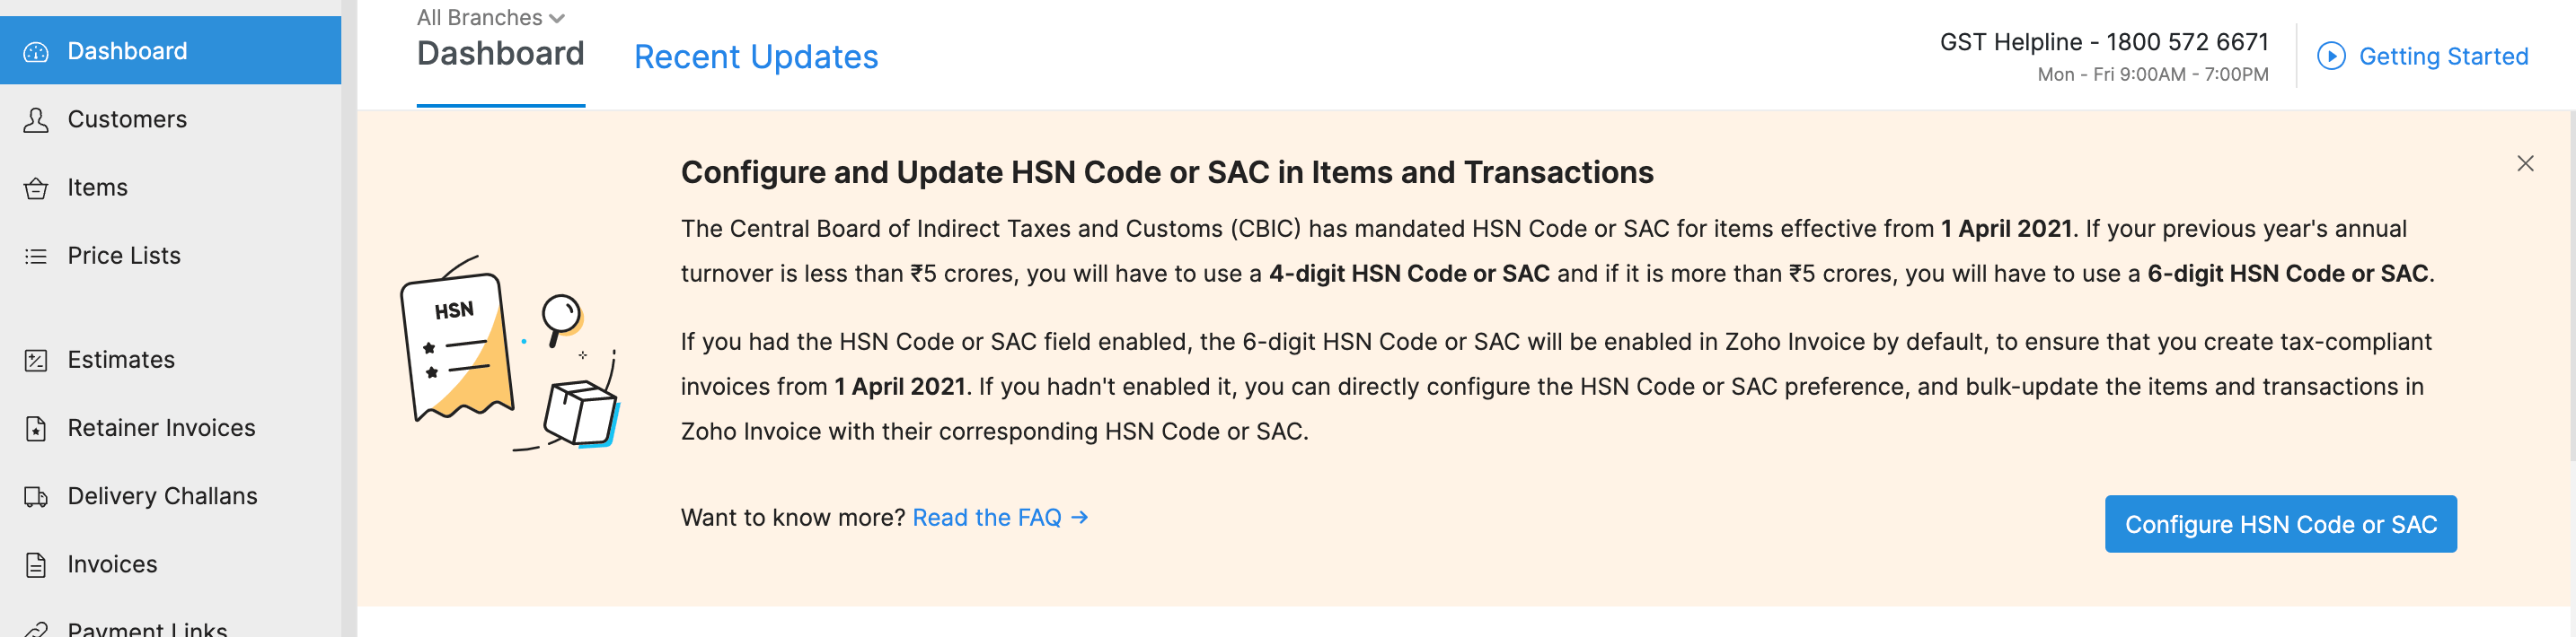Select the Estimates label in the sidebar
This screenshot has width=2576, height=637.
point(120,360)
